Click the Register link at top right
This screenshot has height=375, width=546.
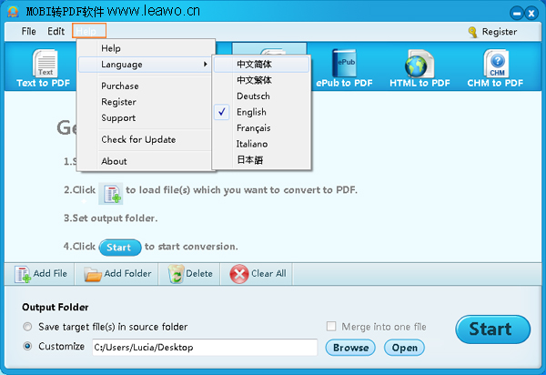tap(500, 32)
